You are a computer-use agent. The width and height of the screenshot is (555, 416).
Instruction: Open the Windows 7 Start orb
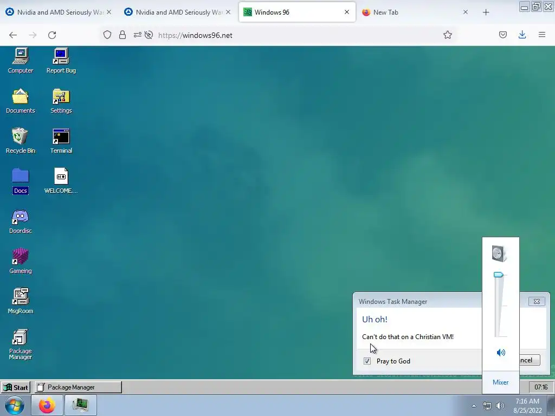pyautogui.click(x=15, y=406)
